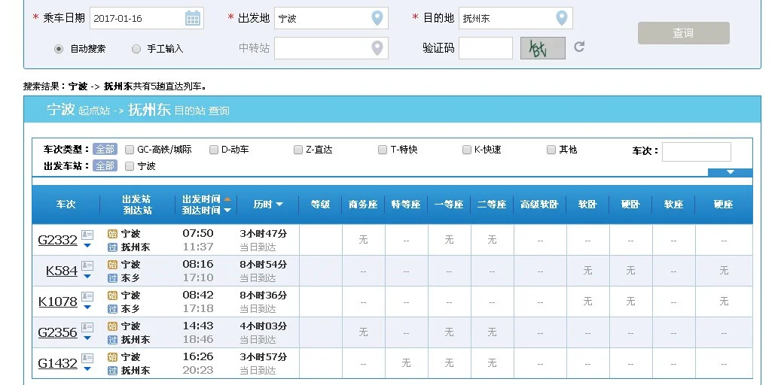
Task: Click K1078 硬座 availability cell
Action: [724, 302]
